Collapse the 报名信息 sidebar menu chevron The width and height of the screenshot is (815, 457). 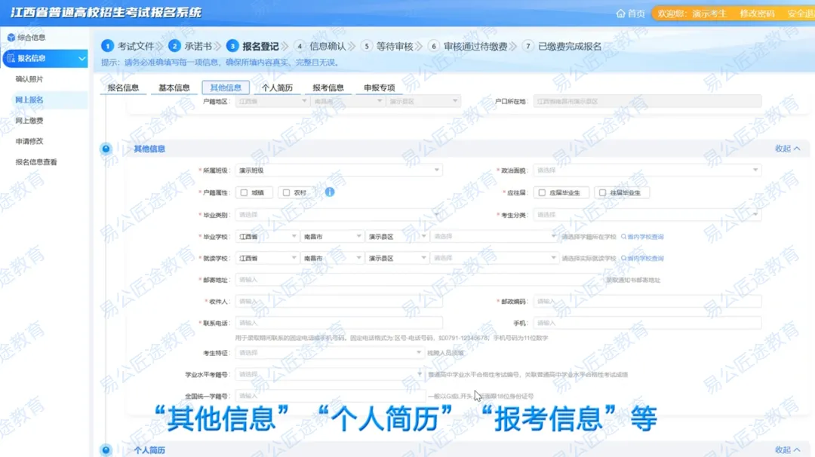pos(81,59)
